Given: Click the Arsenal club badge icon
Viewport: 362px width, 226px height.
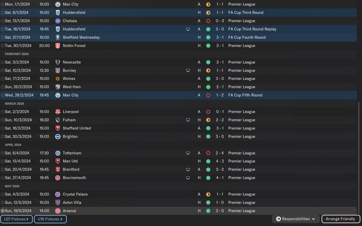Looking at the screenshot, I should tap(58, 211).
